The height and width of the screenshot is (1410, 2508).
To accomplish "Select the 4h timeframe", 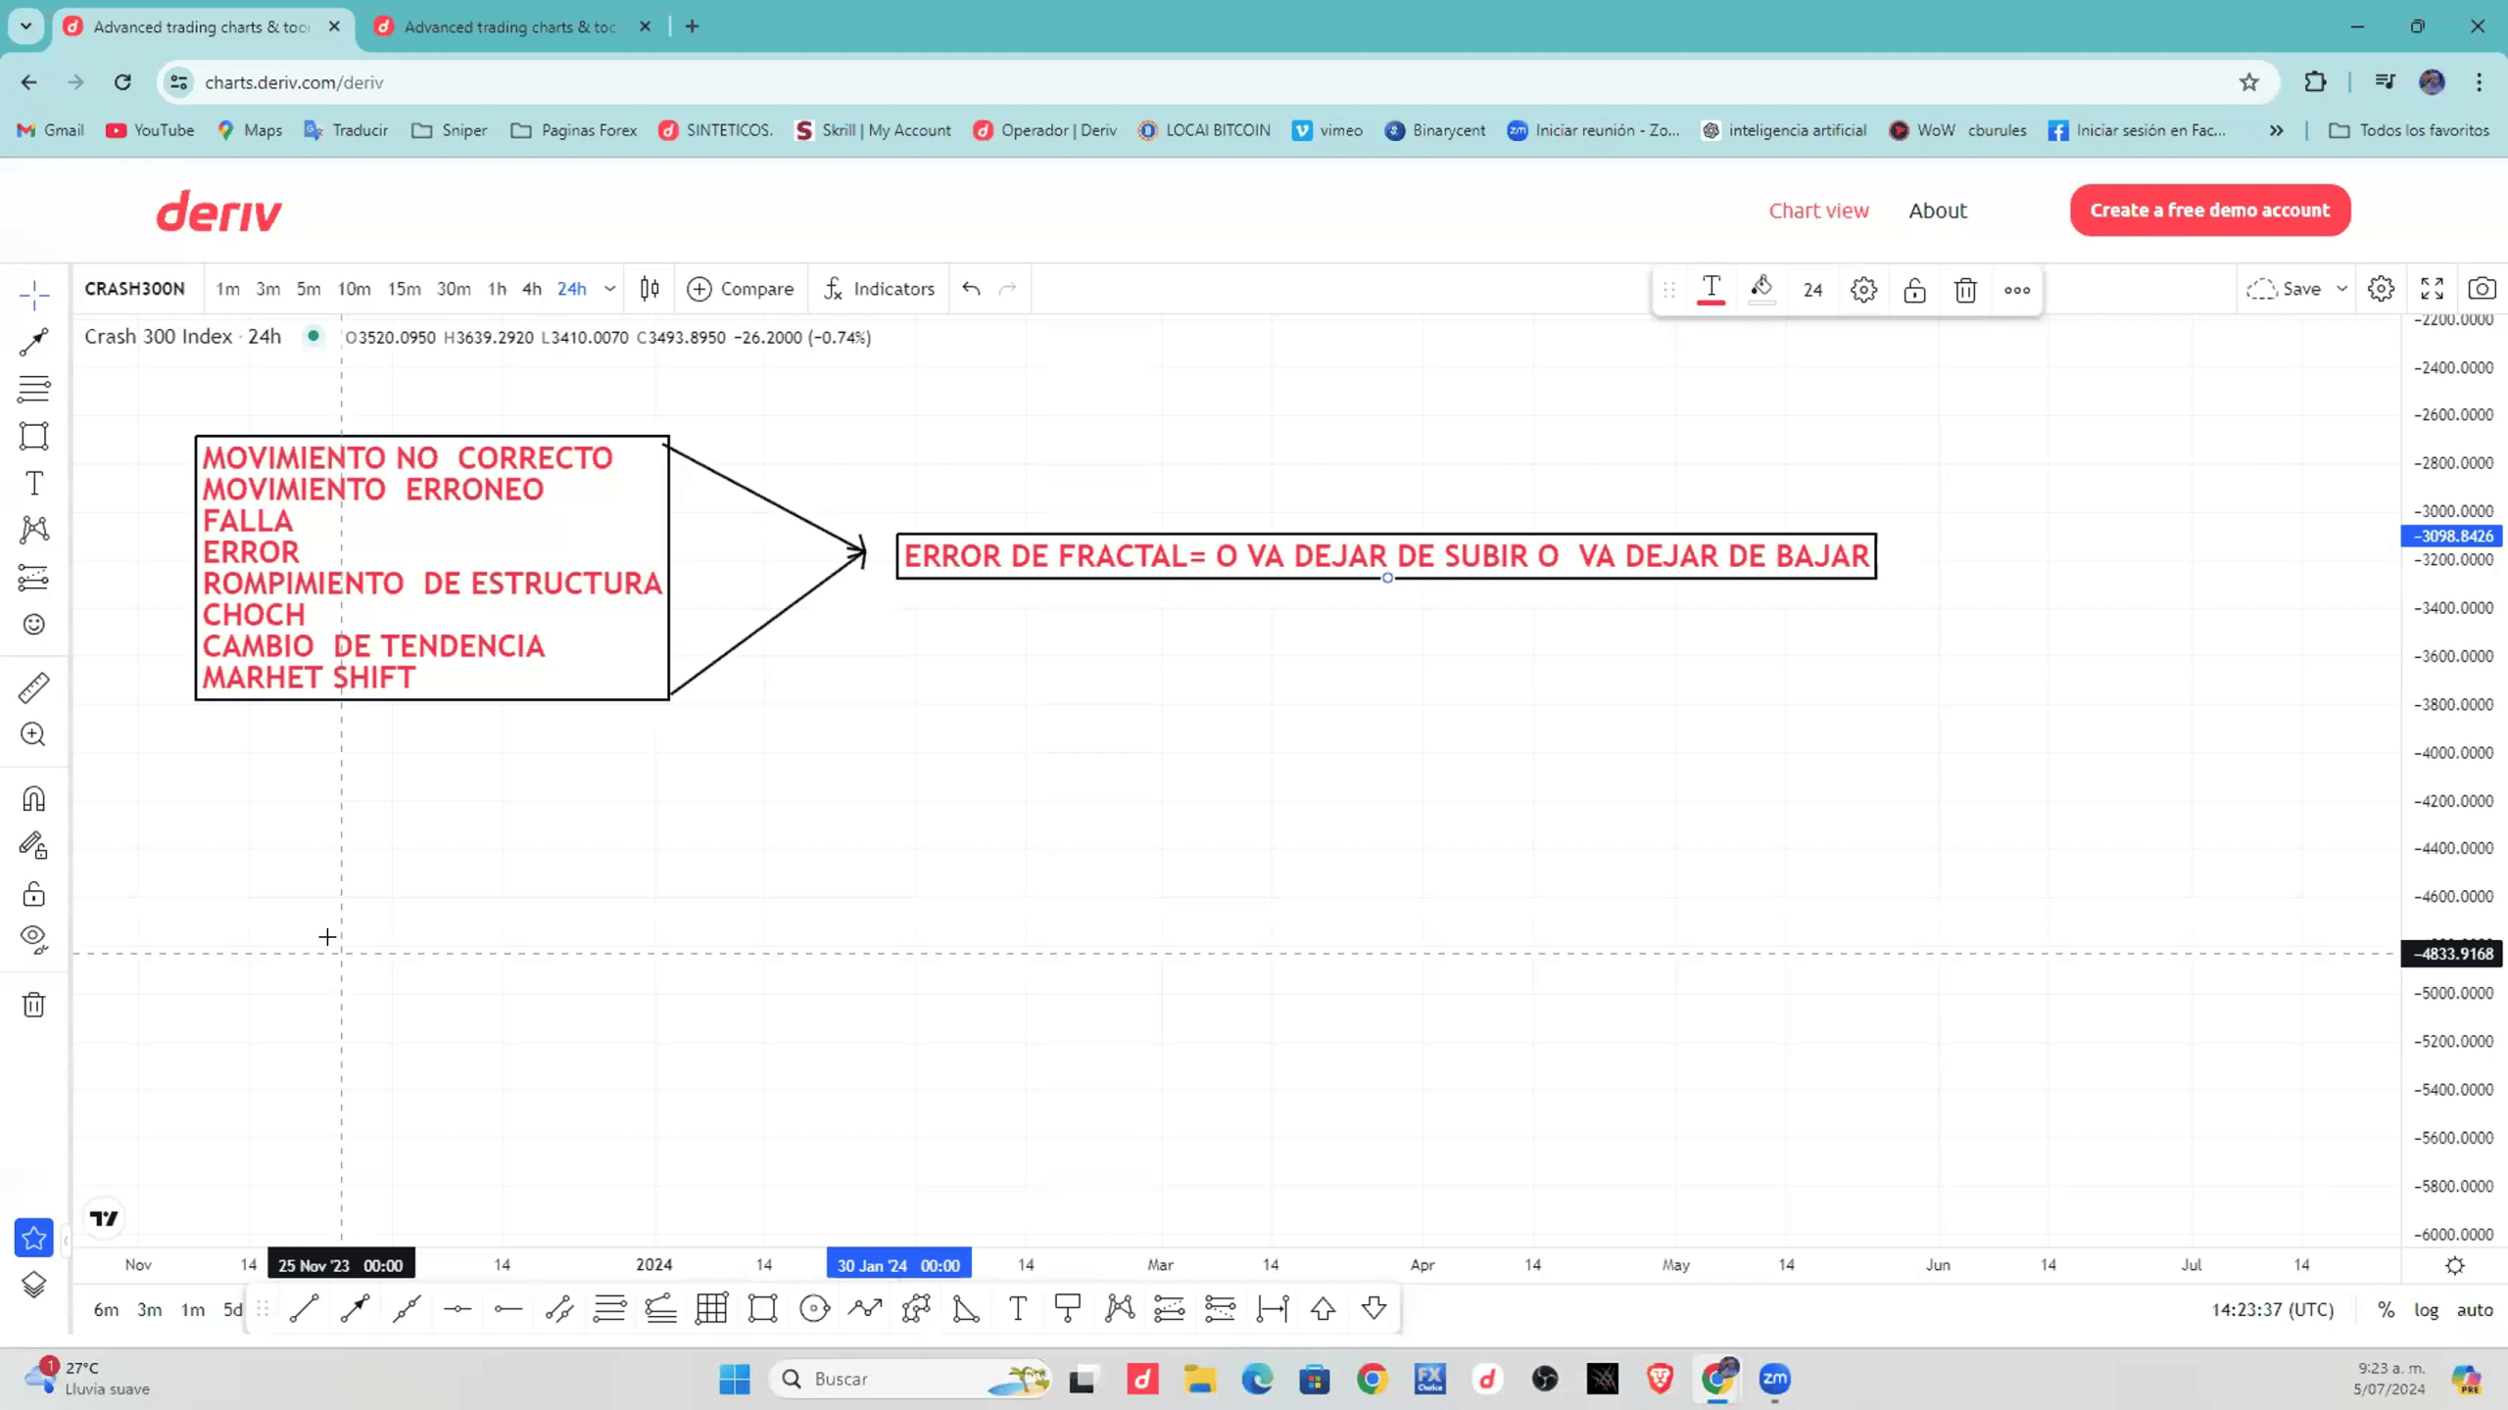I will point(531,289).
